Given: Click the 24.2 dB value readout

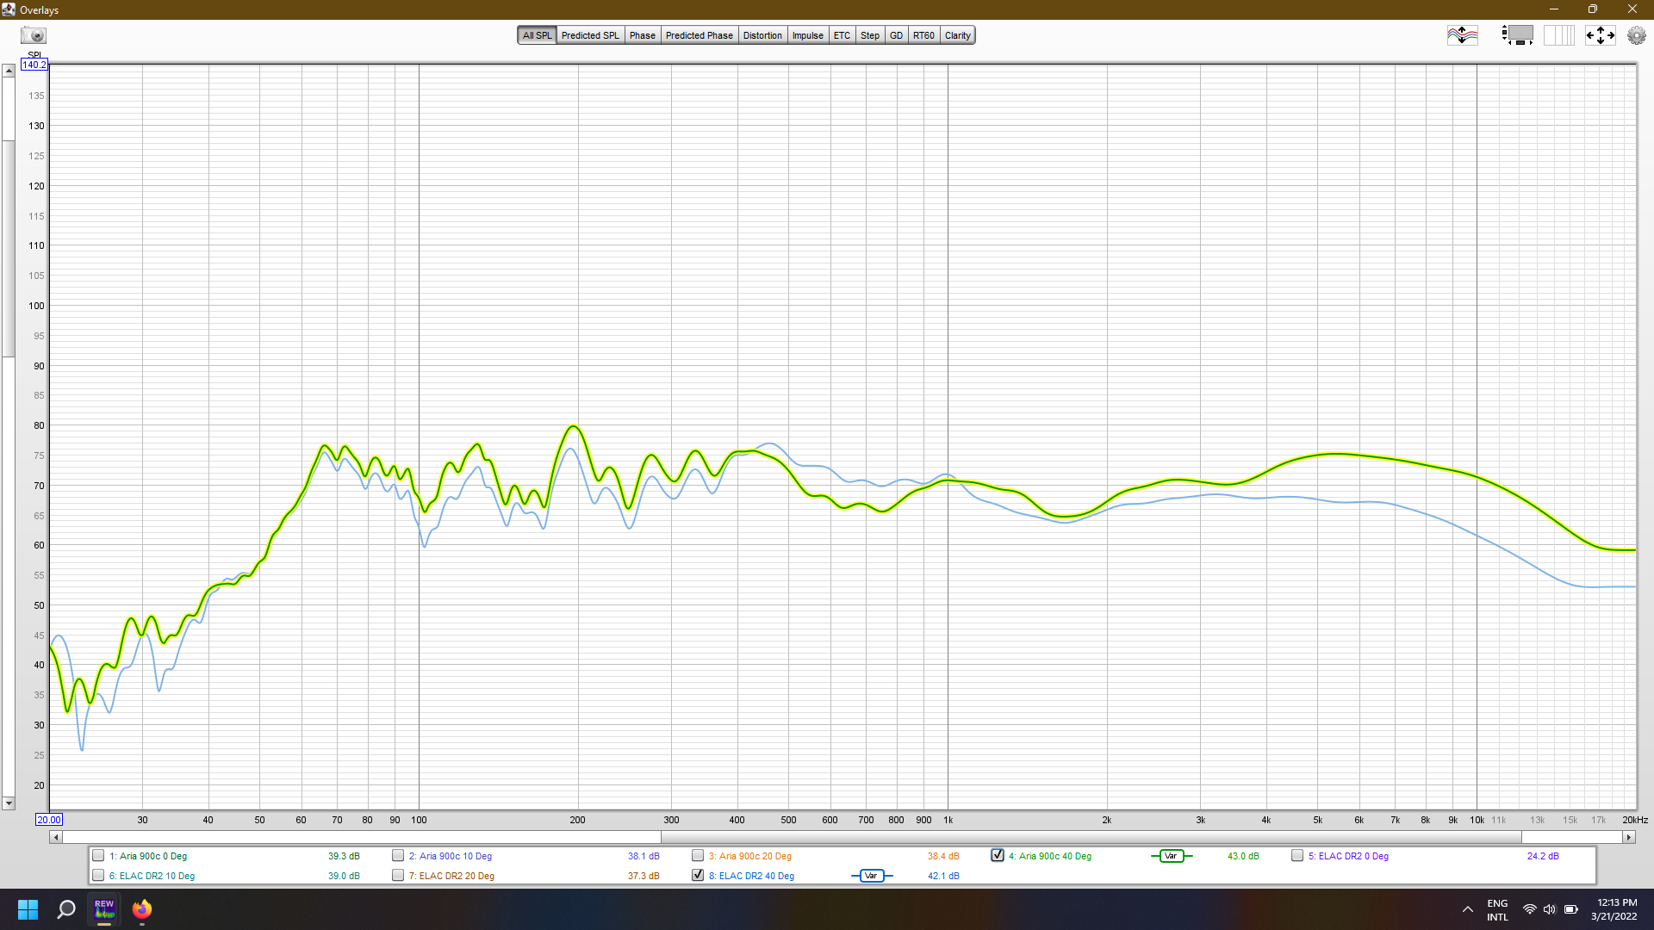Looking at the screenshot, I should pyautogui.click(x=1543, y=856).
